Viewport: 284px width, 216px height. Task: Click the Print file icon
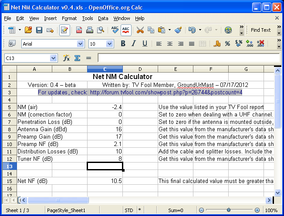[x=90, y=30]
